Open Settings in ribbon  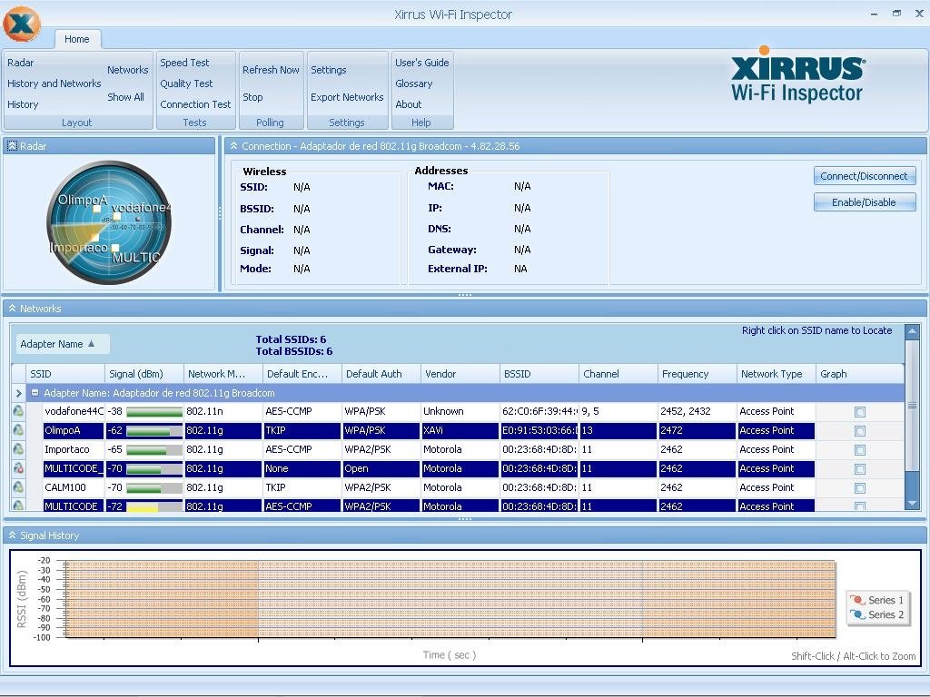328,70
